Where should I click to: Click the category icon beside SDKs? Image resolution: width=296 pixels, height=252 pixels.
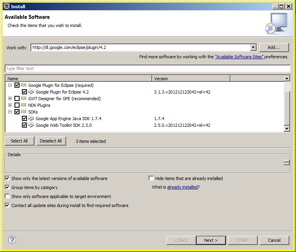coord(23,112)
